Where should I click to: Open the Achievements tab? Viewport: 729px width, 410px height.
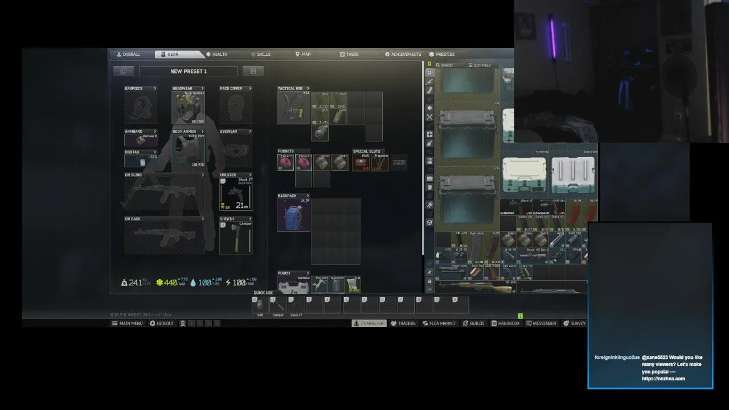(403, 54)
